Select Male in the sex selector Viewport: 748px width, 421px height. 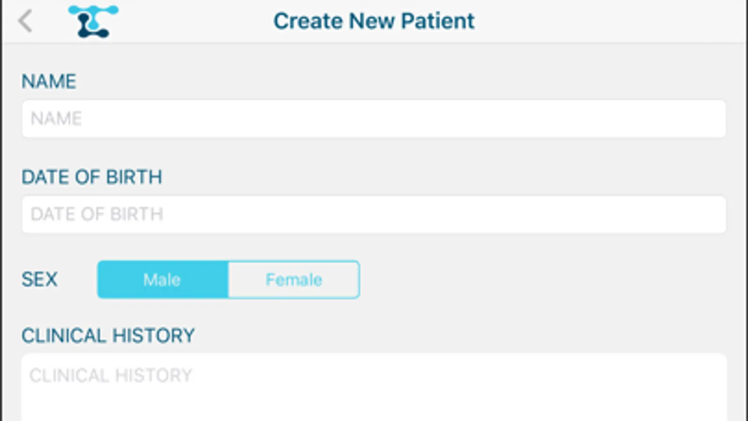click(162, 280)
